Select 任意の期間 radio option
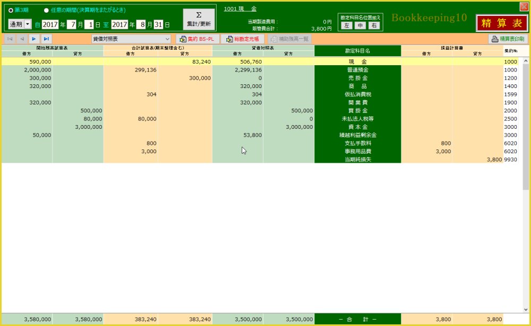Screen dimensions: 531x326 (x=46, y=10)
